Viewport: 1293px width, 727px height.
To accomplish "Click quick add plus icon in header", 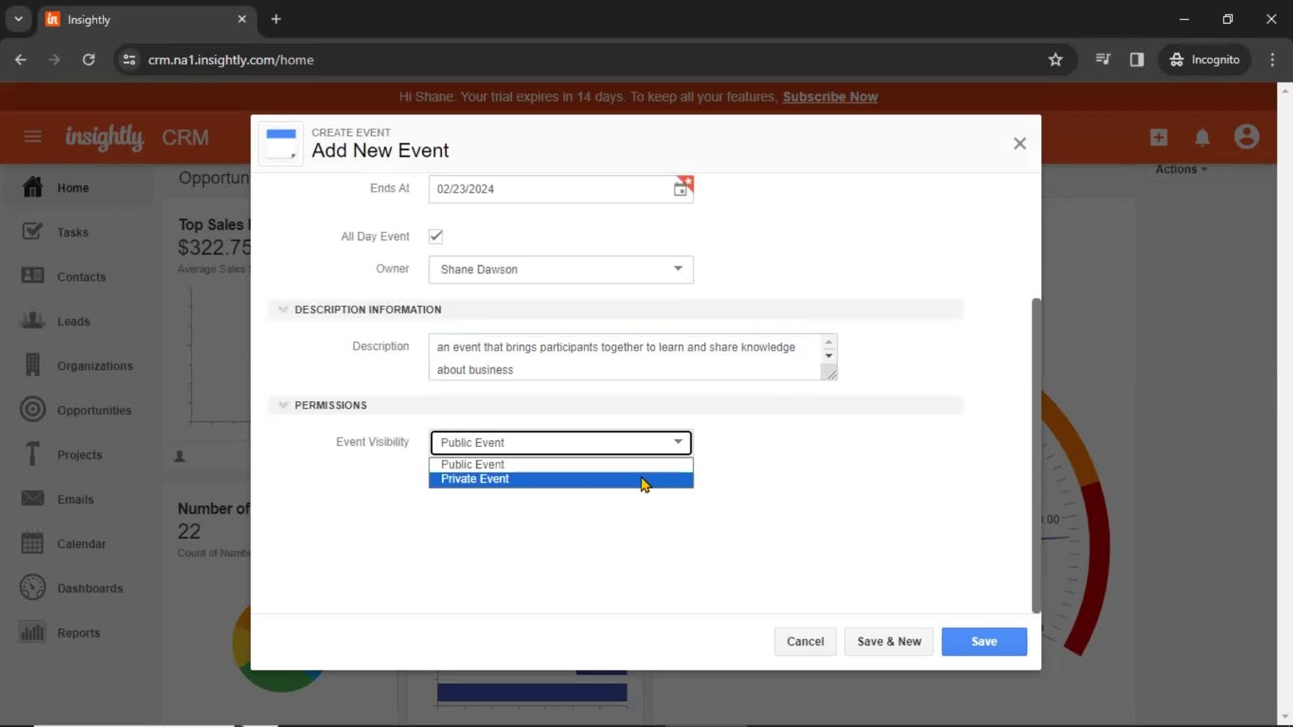I will [1158, 137].
